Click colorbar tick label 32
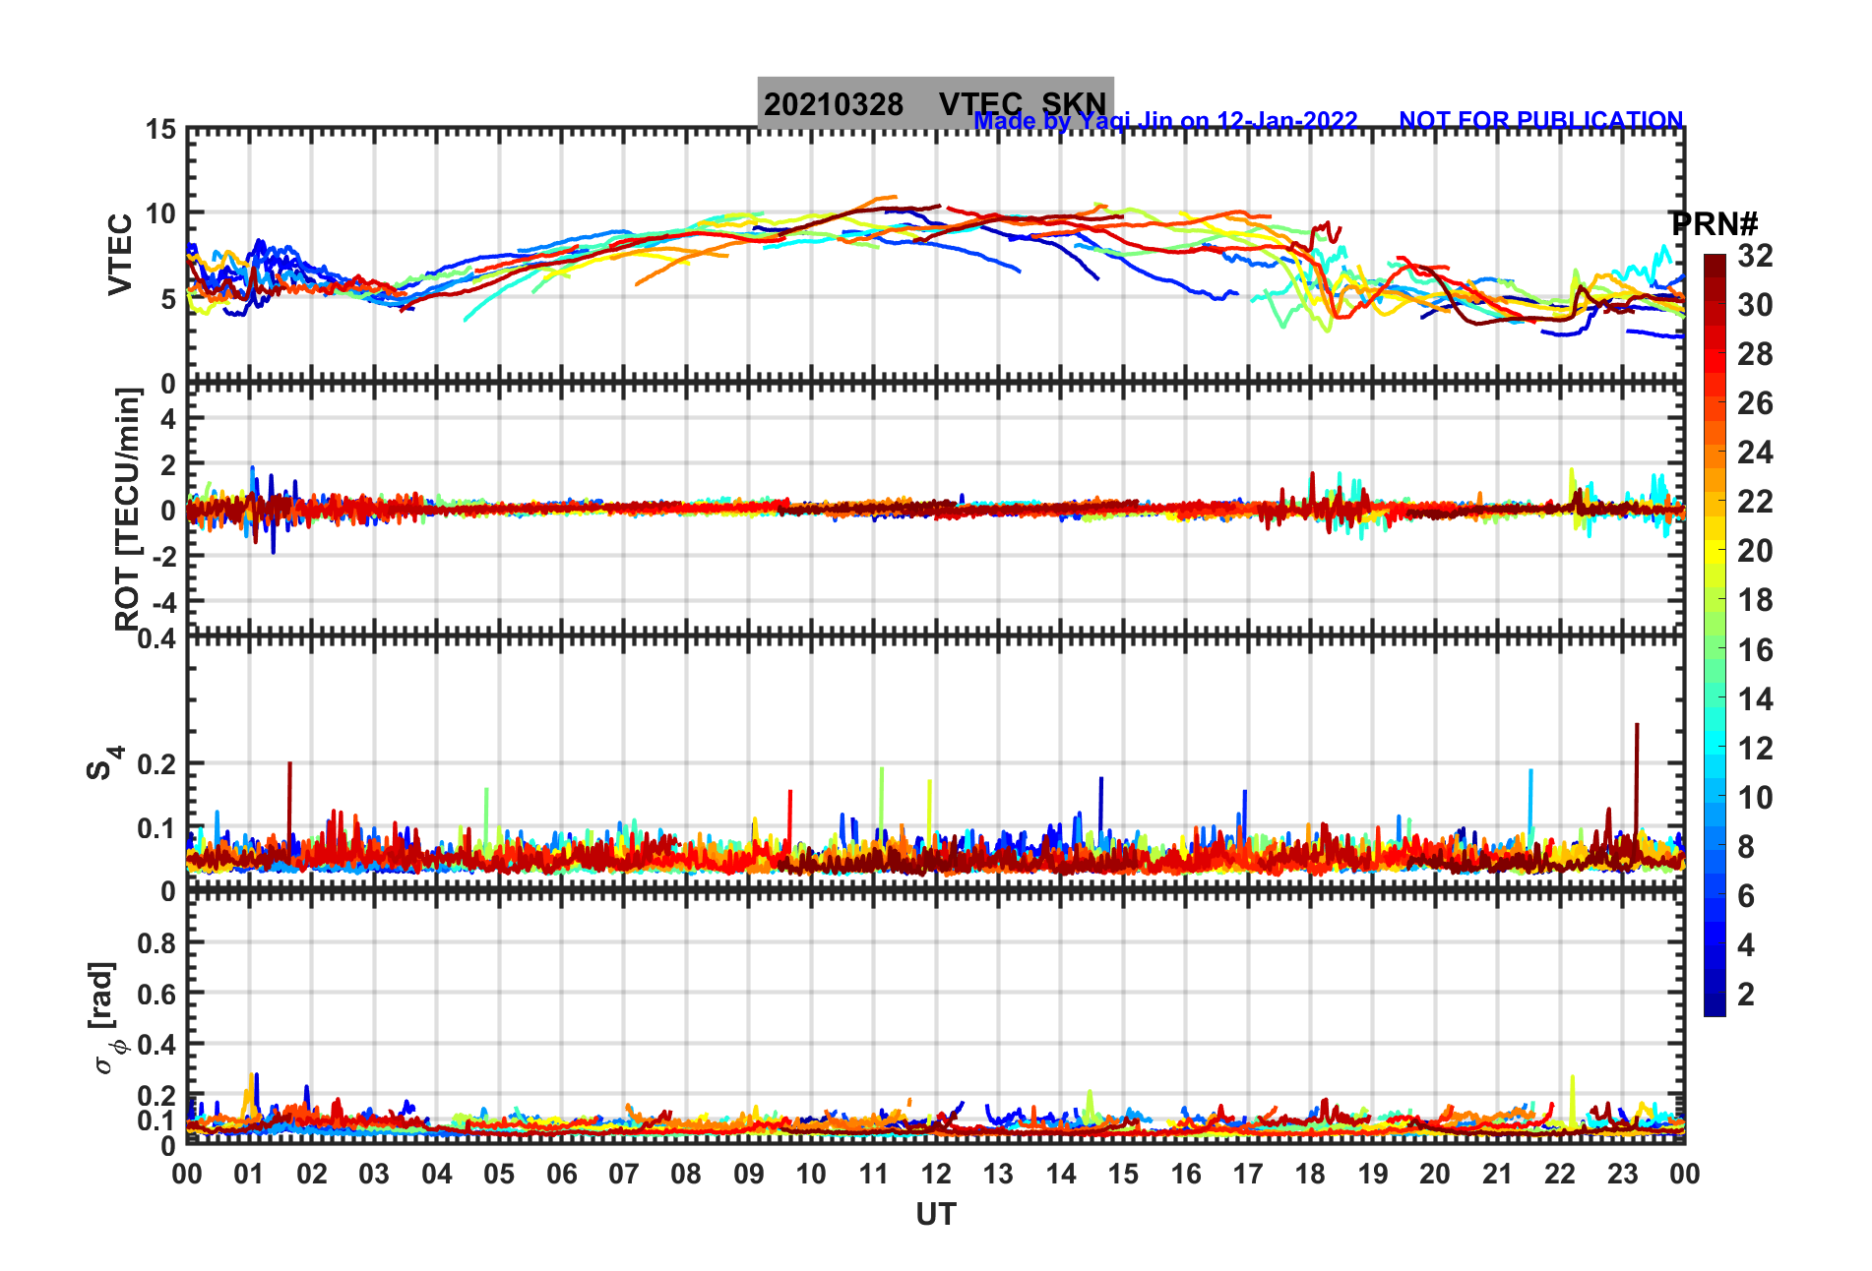 coord(1755,256)
